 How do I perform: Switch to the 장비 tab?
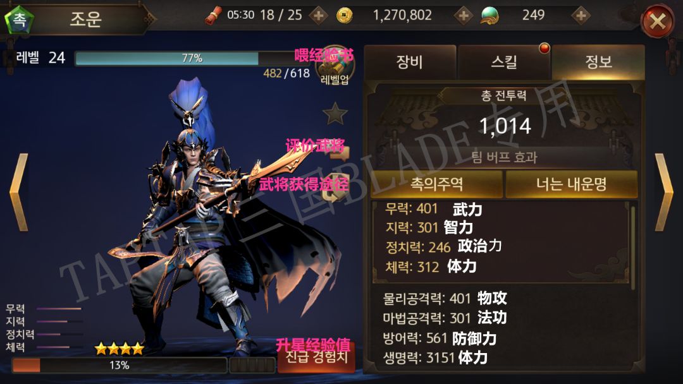coord(409,62)
